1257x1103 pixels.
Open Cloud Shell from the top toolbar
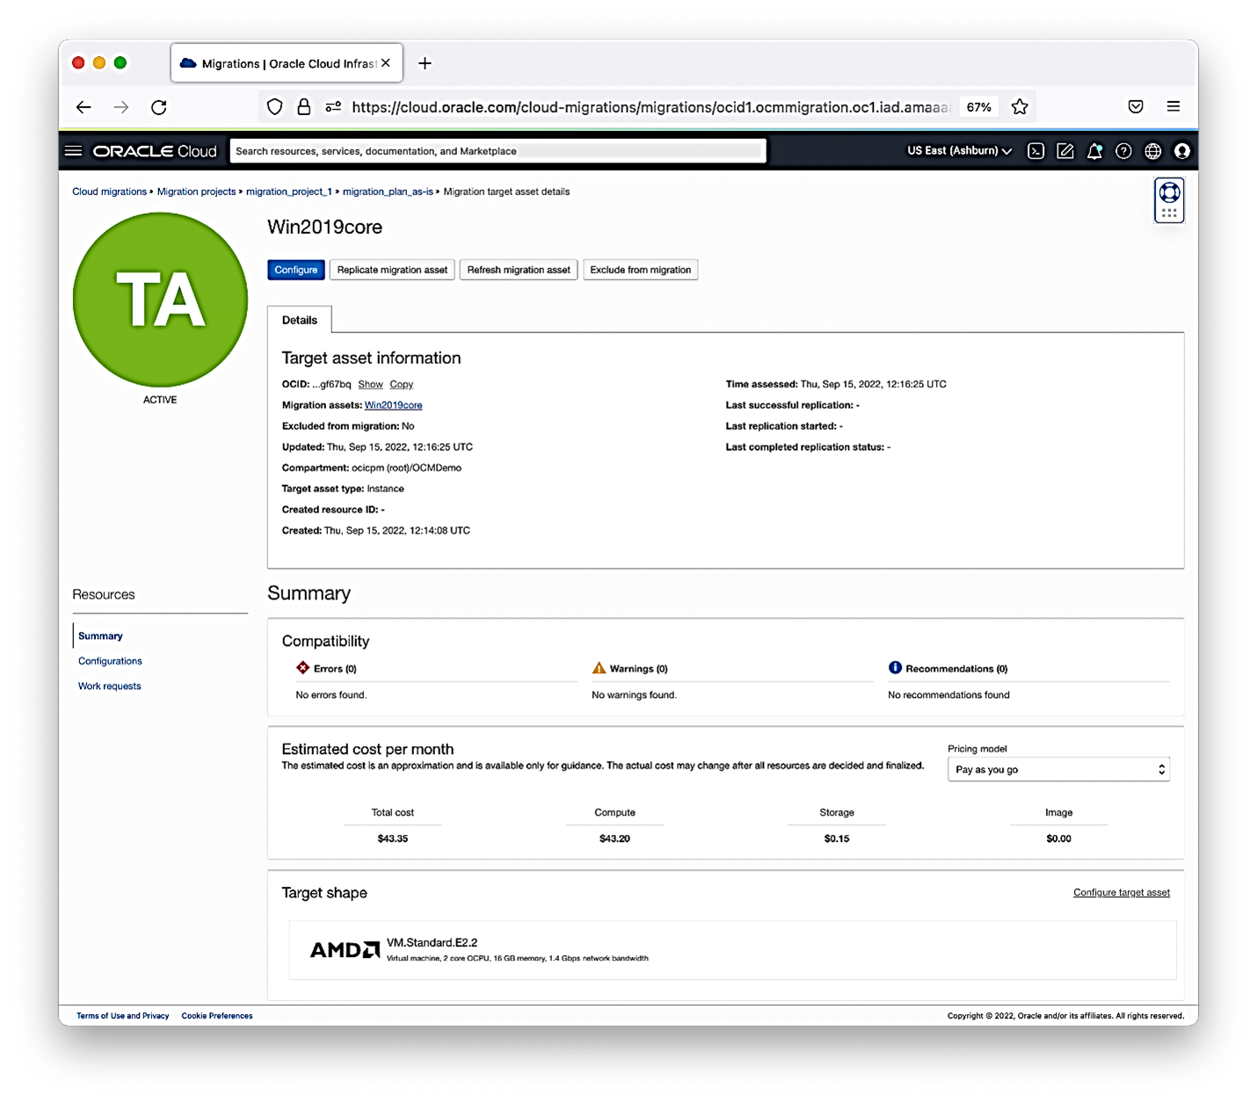click(x=1035, y=150)
